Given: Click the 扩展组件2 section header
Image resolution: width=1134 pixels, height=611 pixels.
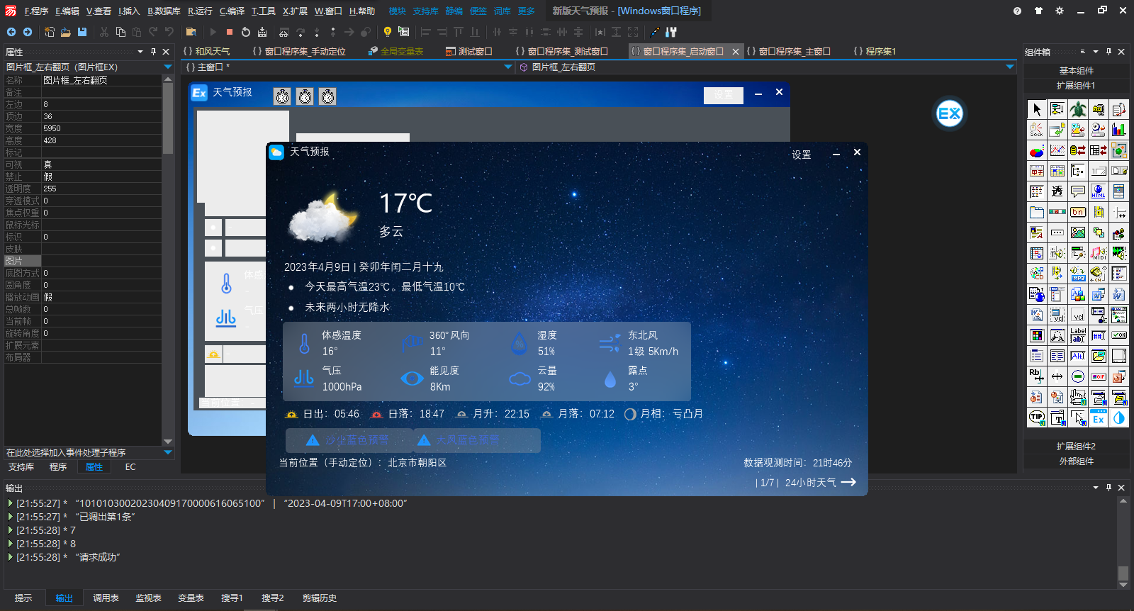Looking at the screenshot, I should 1076,447.
